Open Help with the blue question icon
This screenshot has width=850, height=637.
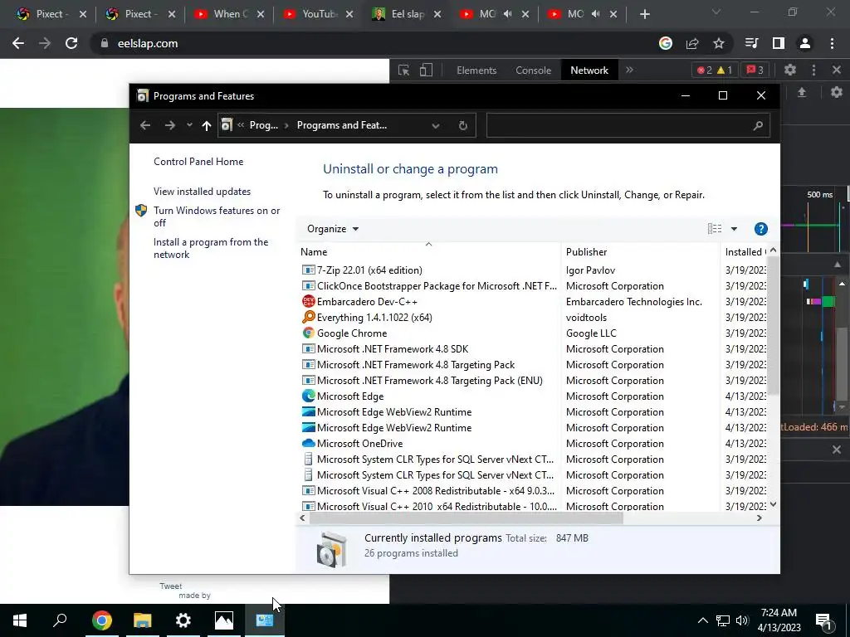point(760,229)
